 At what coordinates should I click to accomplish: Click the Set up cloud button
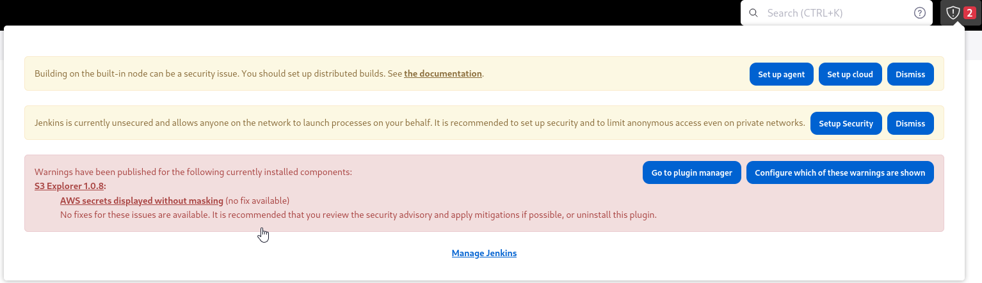(x=850, y=74)
